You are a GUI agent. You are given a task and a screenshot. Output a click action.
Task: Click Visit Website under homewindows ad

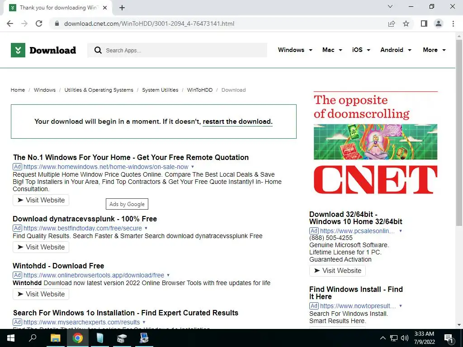pos(41,200)
